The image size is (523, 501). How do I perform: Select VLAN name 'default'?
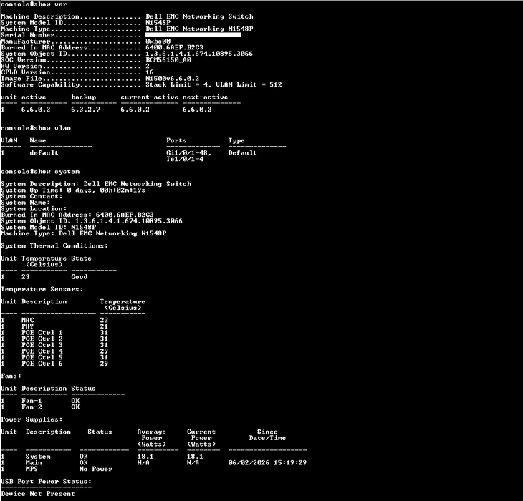(44, 153)
